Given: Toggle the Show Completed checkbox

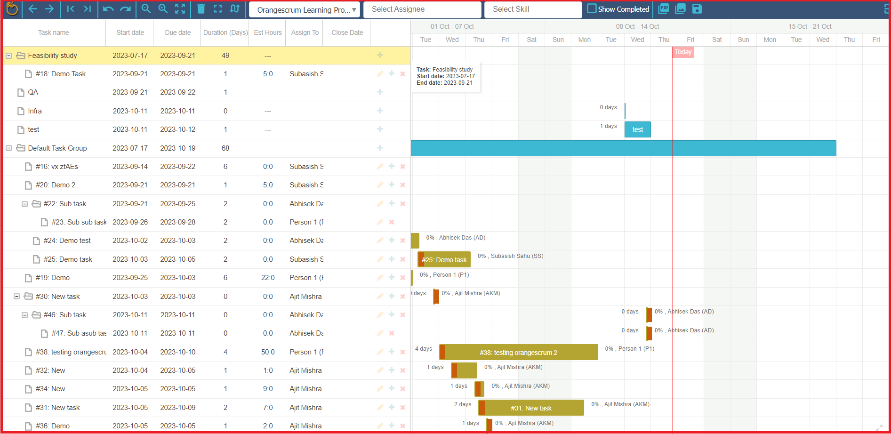Looking at the screenshot, I should 592,9.
